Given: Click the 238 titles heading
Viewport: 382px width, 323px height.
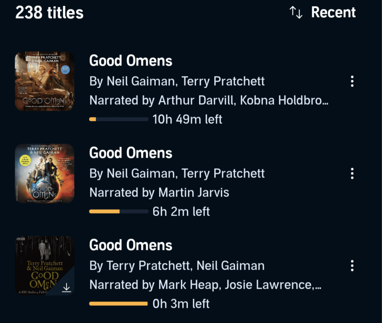Looking at the screenshot, I should [49, 12].
